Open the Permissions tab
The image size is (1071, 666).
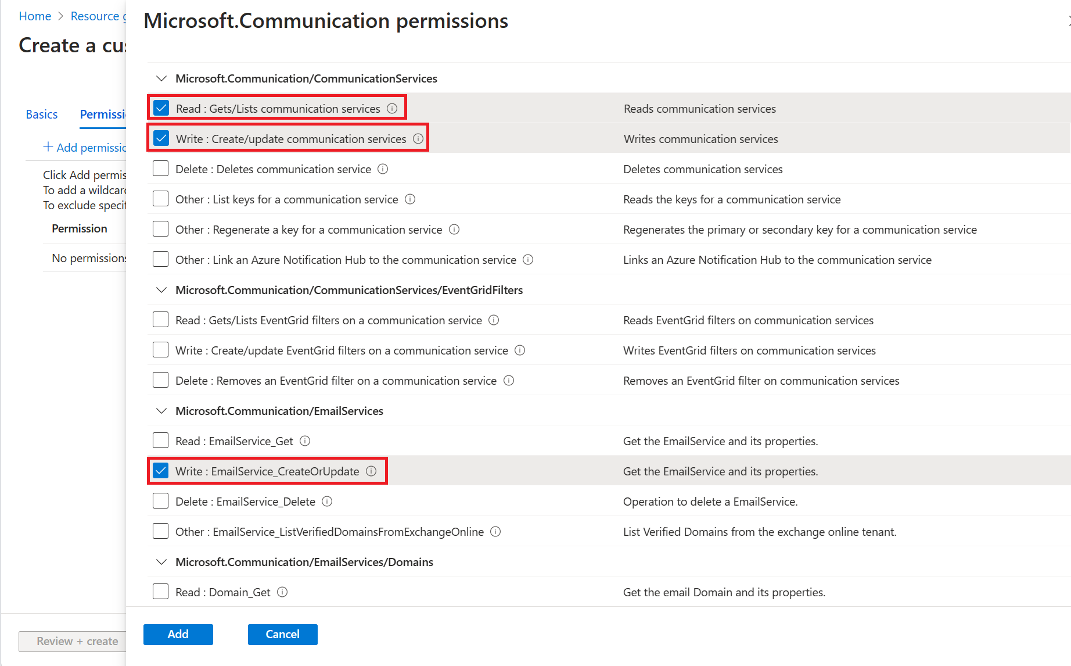[x=103, y=114]
